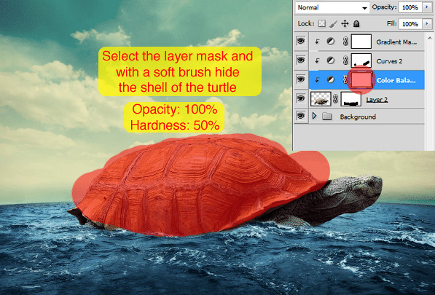435x295 pixels.
Task: Click the layers panel scroll up arrow
Action: point(430,38)
